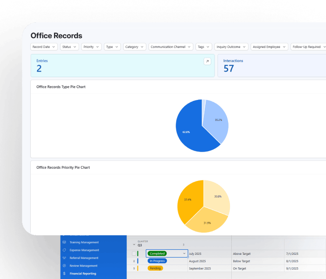
Task: Tick the checkbox on the Completed row
Action: tap(134, 253)
